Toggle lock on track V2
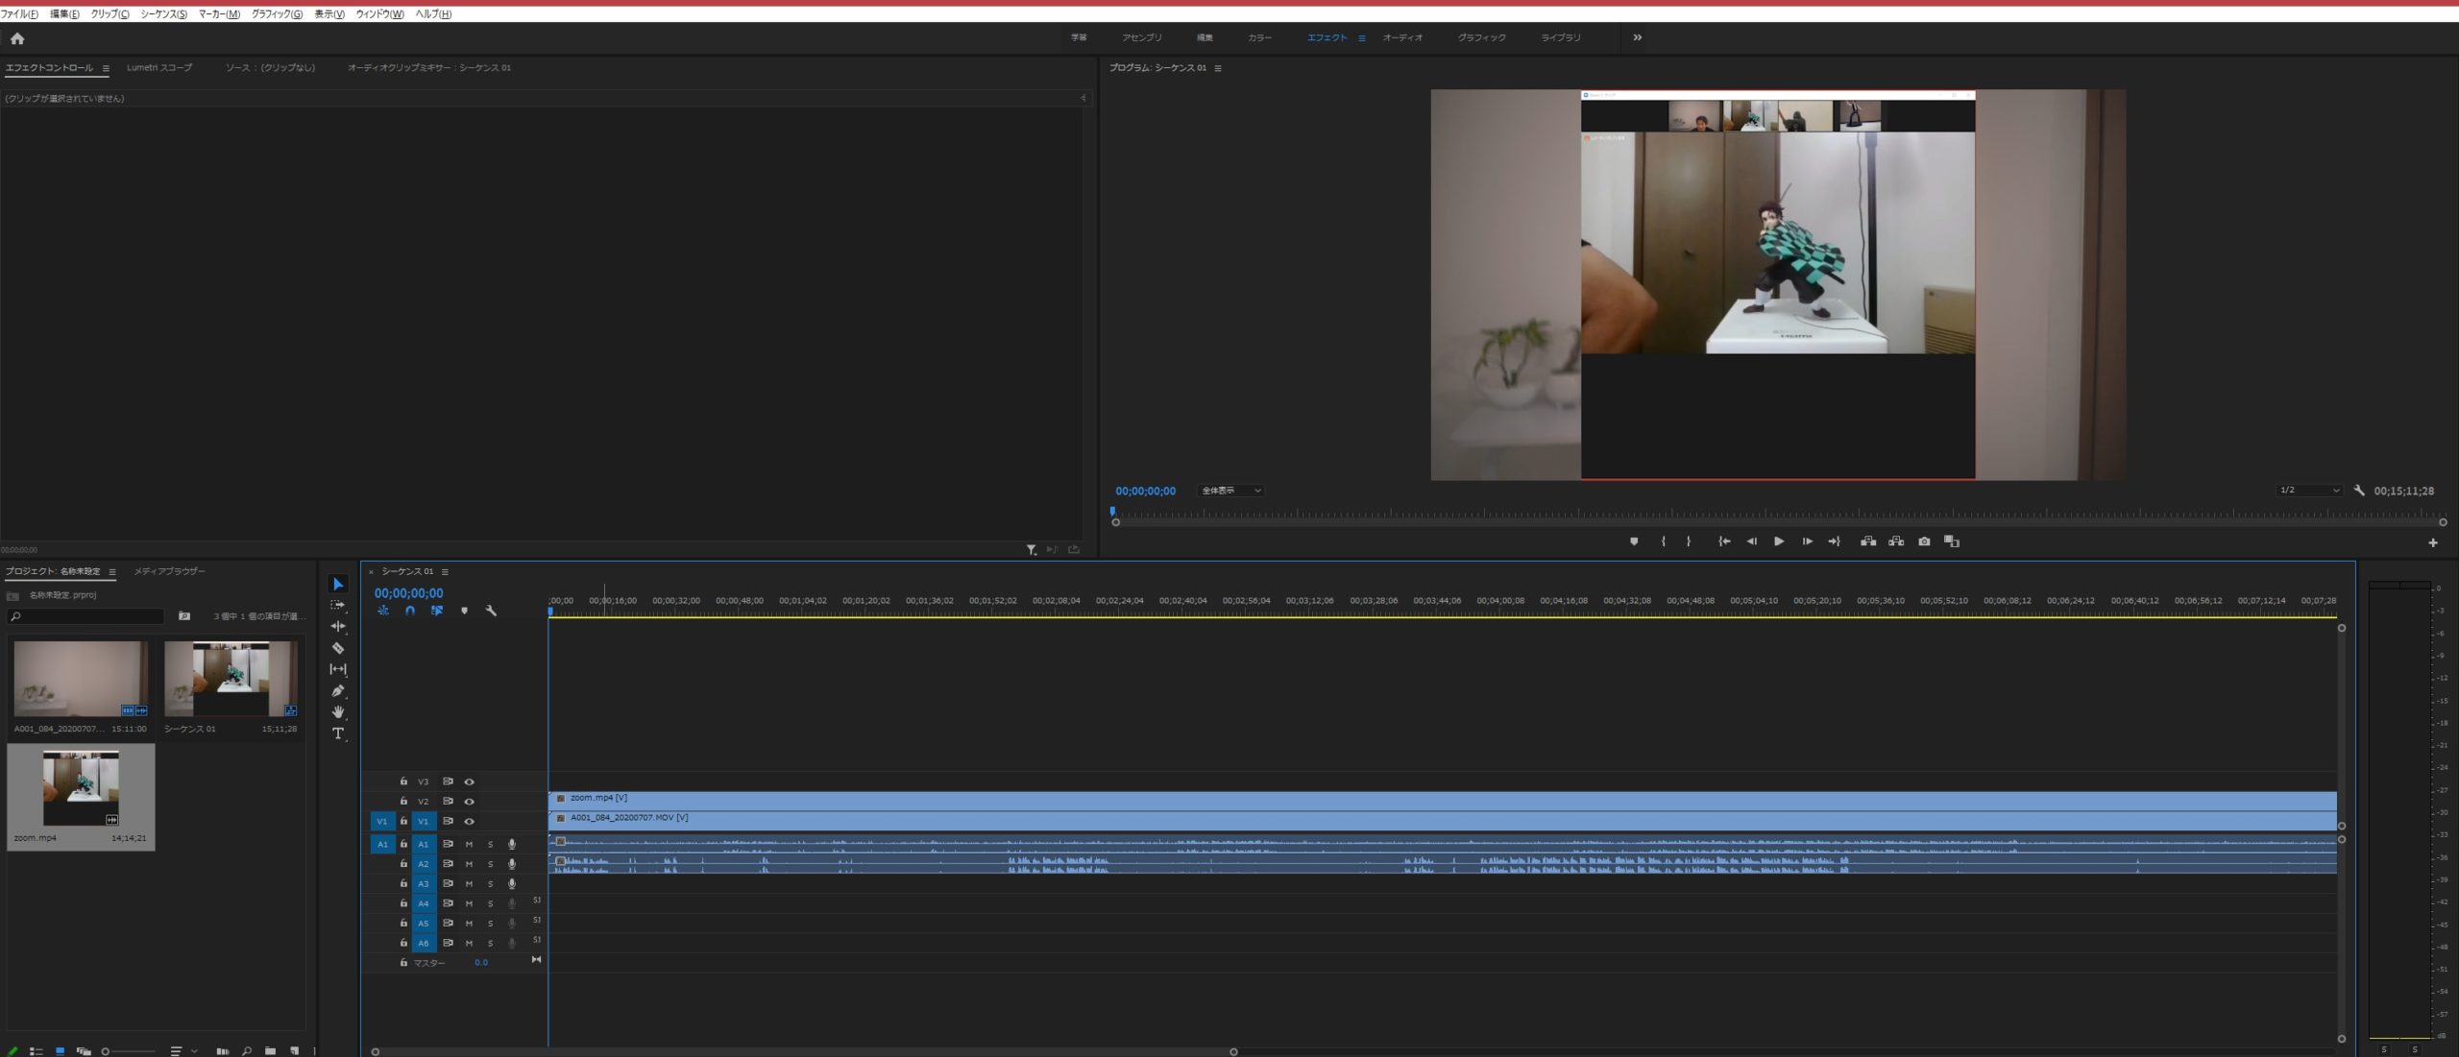Image resolution: width=2459 pixels, height=1057 pixels. 403,801
